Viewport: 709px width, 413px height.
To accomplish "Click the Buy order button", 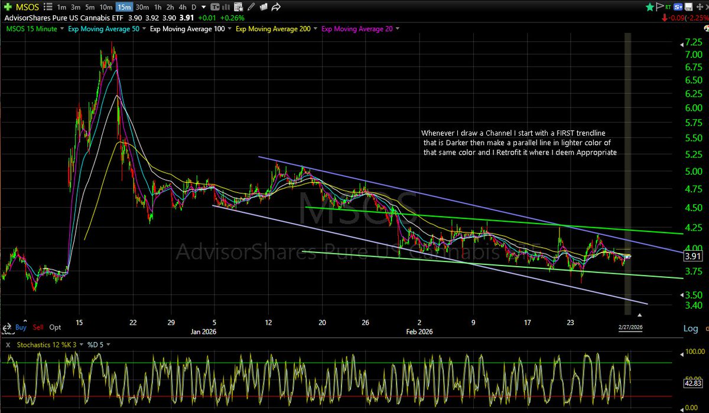I will 21,327.
